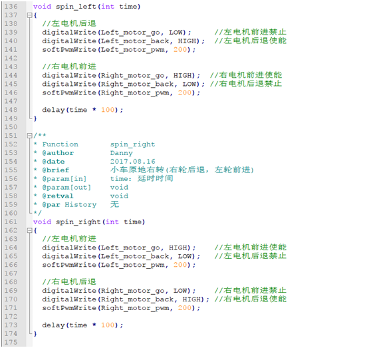Click line number 175 in the gutter

[11, 342]
